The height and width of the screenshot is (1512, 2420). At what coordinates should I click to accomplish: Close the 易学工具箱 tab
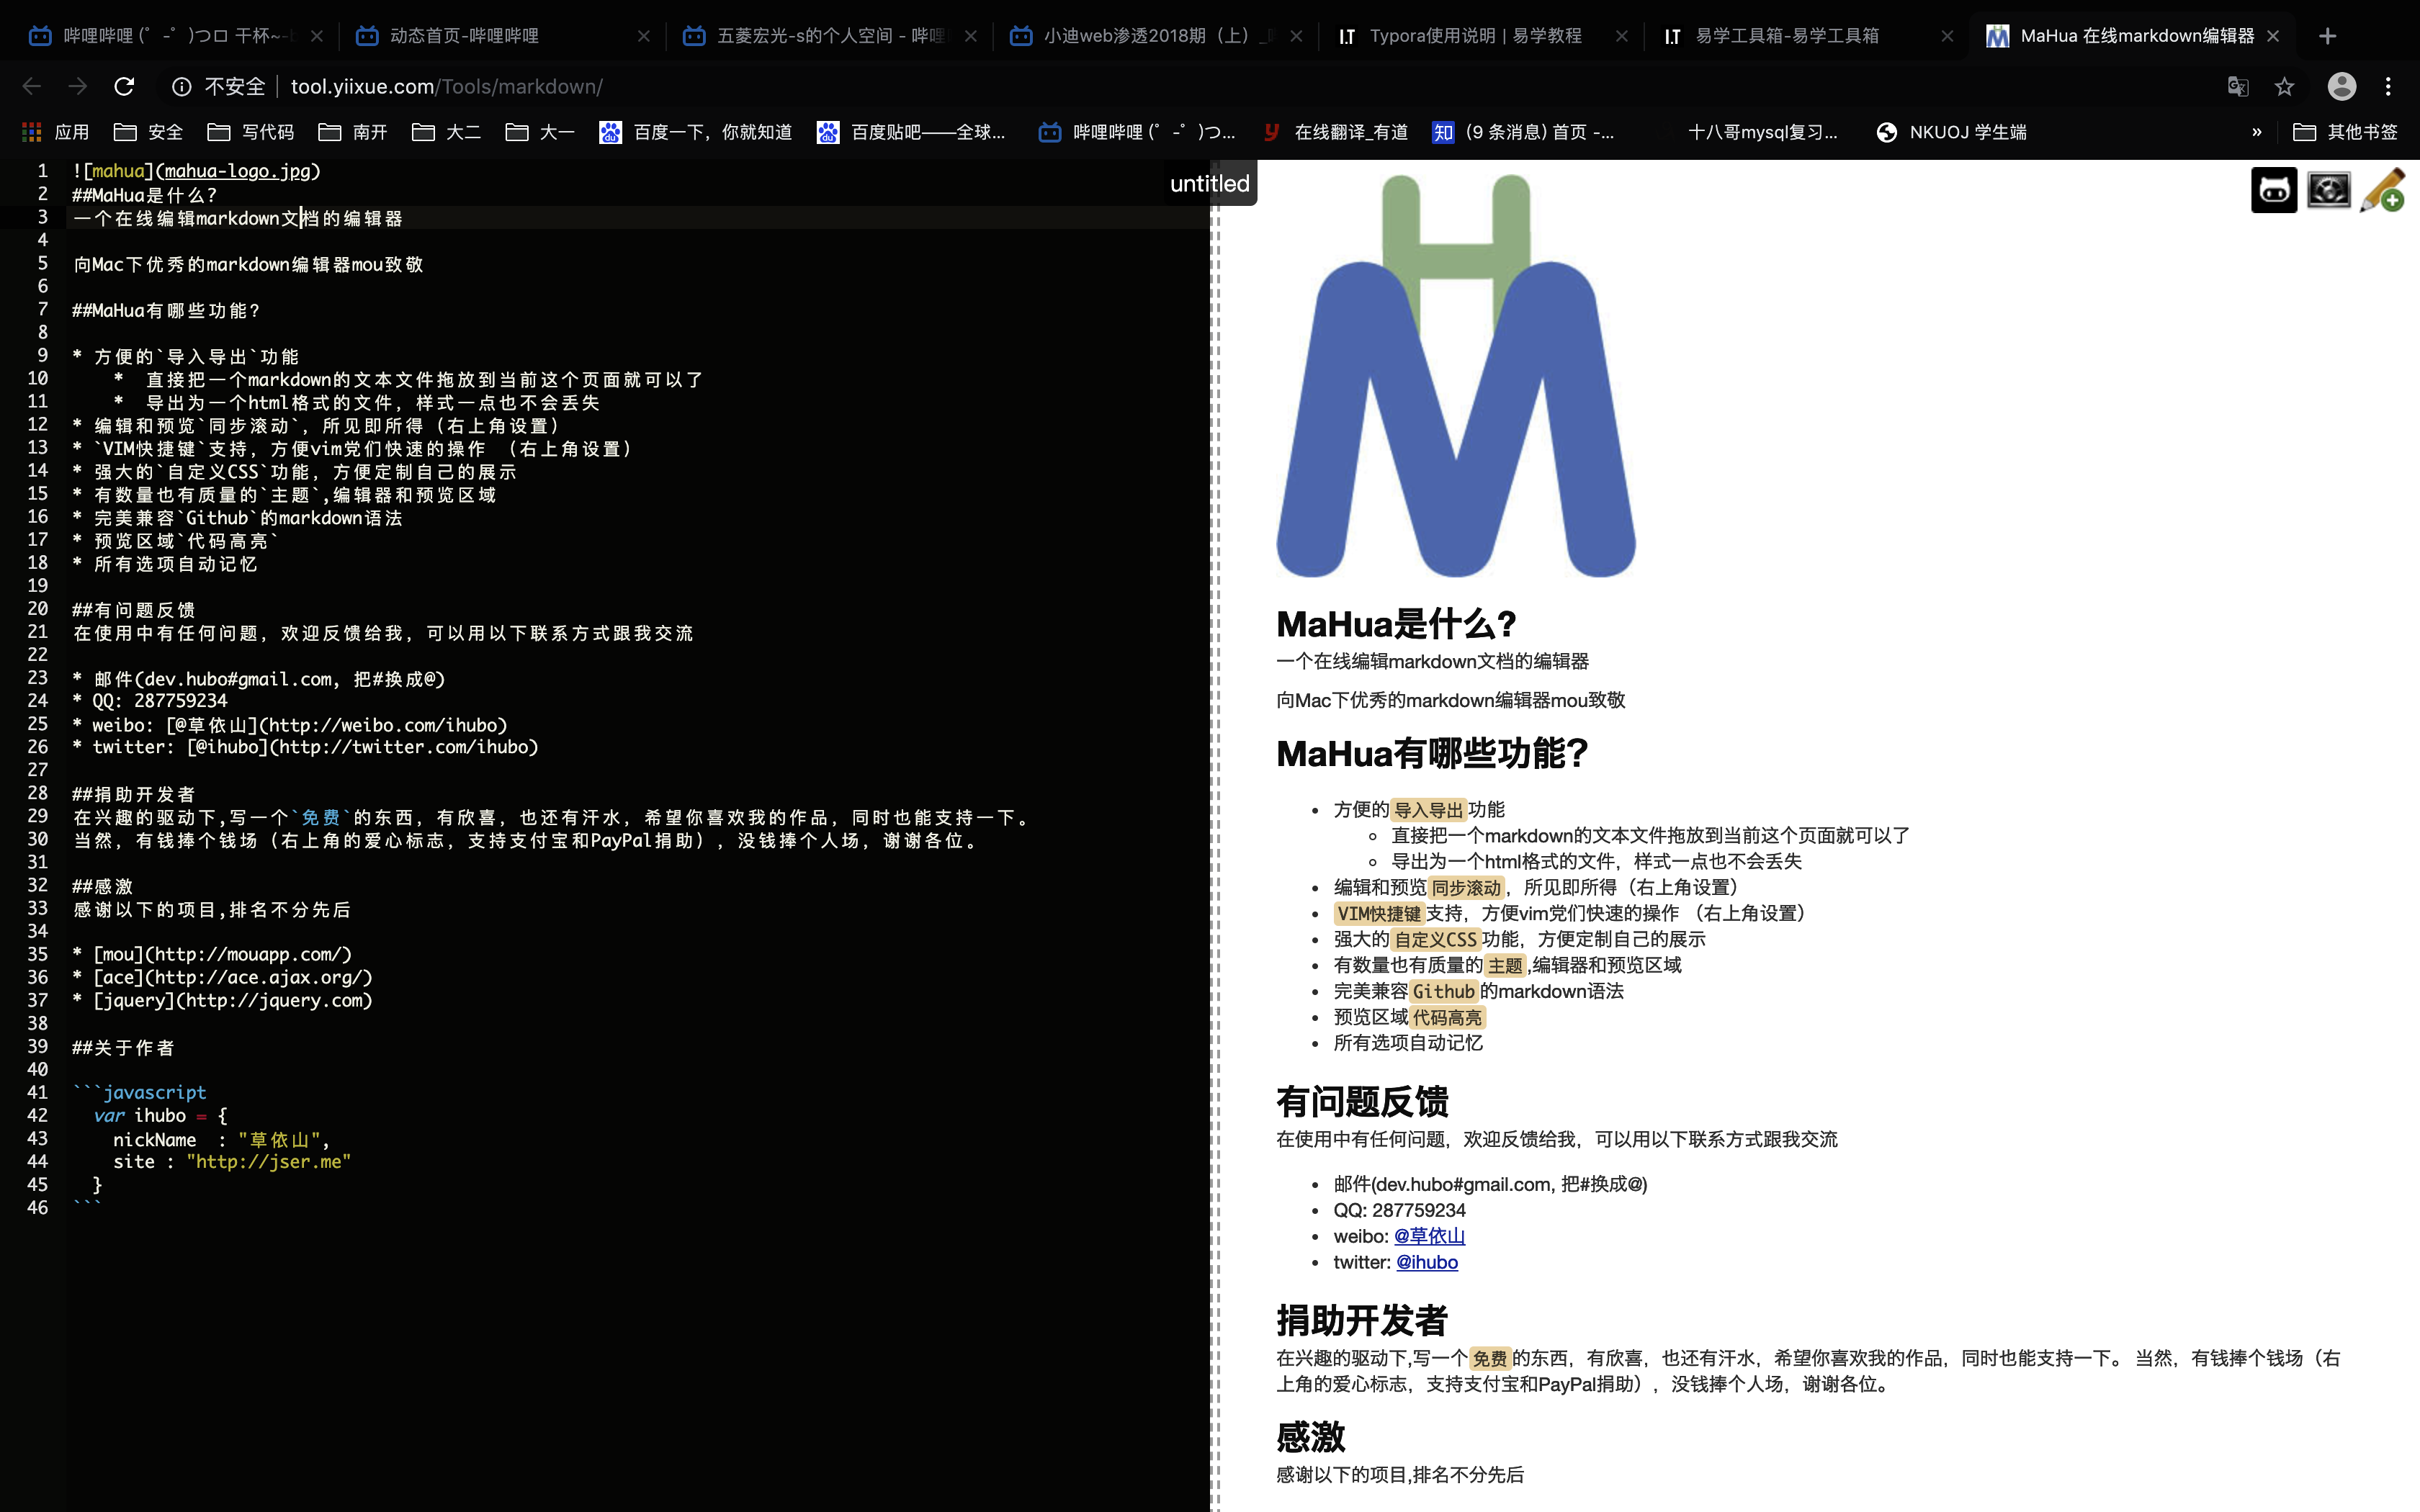(1947, 36)
